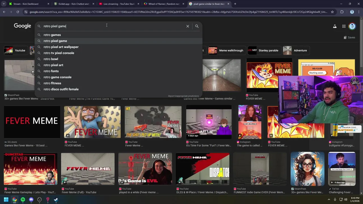
Task: Open Spotify from the taskbar
Action: pos(23,199)
